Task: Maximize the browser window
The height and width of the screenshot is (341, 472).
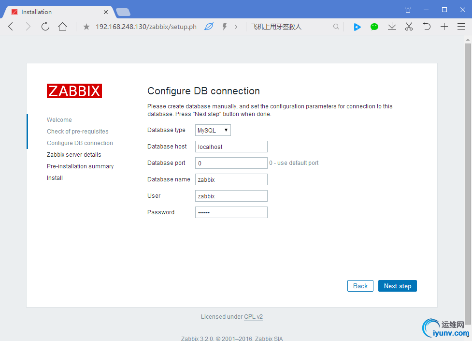Action: coord(444,10)
